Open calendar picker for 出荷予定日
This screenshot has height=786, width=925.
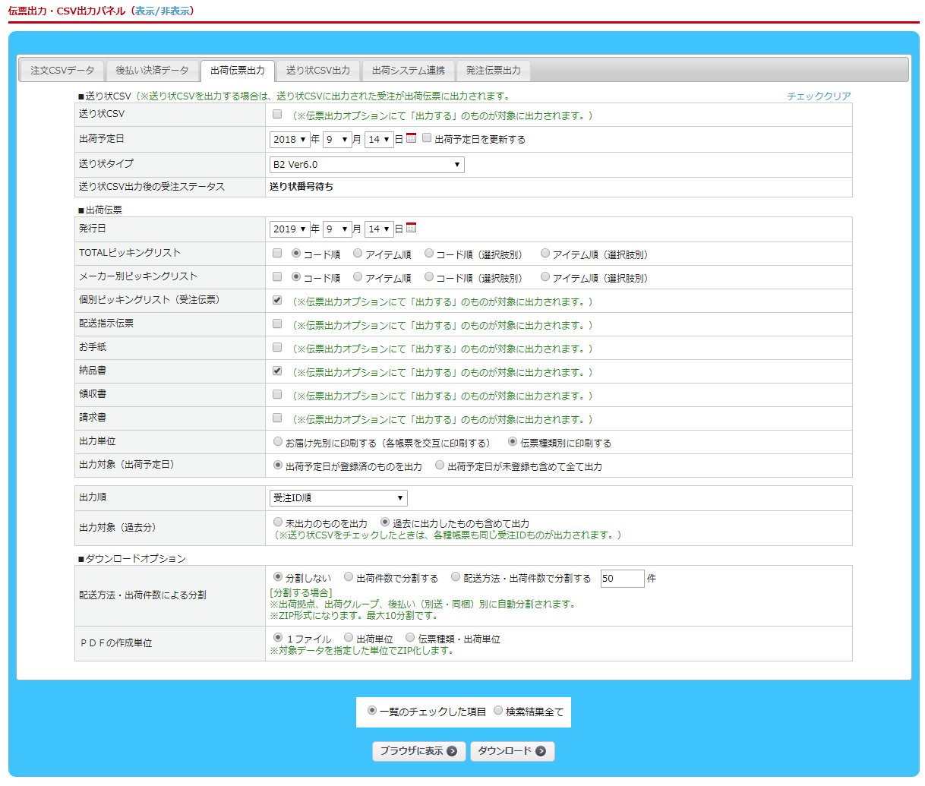pyautogui.click(x=411, y=138)
